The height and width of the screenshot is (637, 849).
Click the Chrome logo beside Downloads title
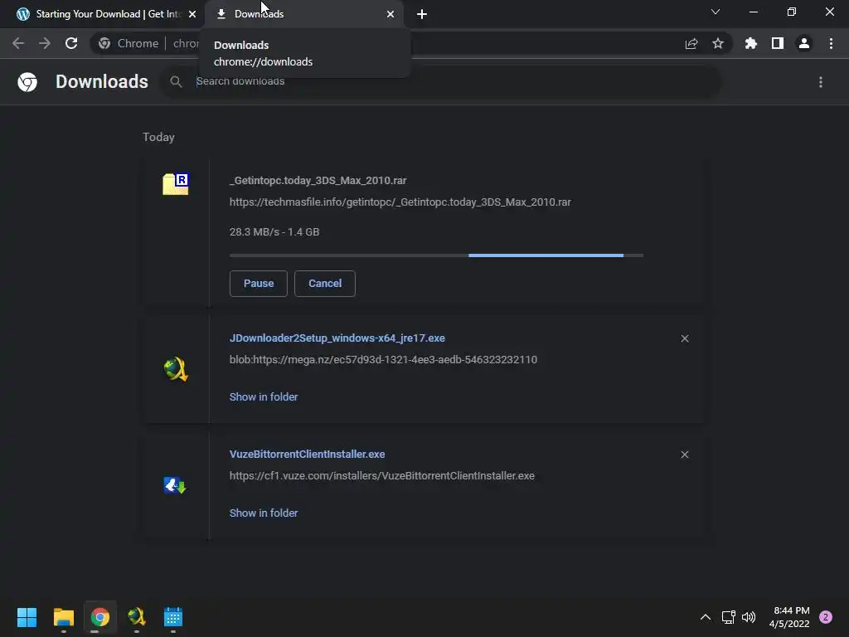pos(27,82)
